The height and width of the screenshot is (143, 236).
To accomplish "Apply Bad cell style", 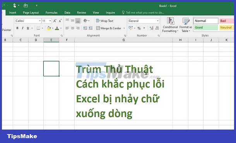I will 226,21.
